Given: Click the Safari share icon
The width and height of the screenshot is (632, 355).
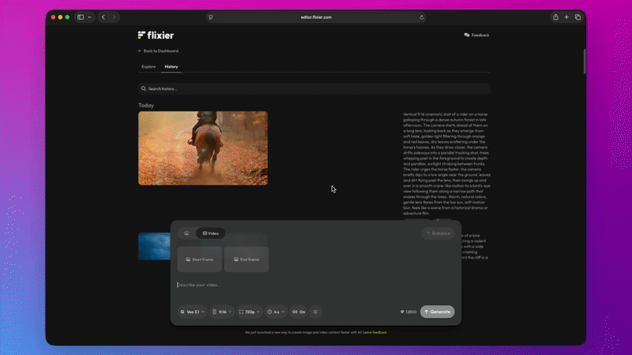Looking at the screenshot, I should coord(555,17).
